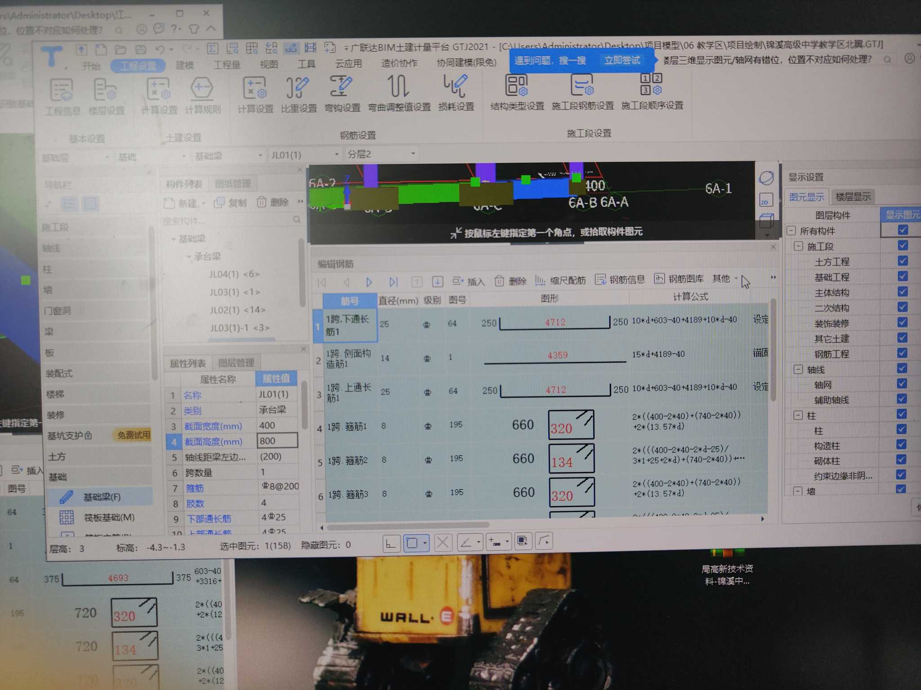
Task: Open the 工程量 ribbon tab
Action: click(227, 65)
